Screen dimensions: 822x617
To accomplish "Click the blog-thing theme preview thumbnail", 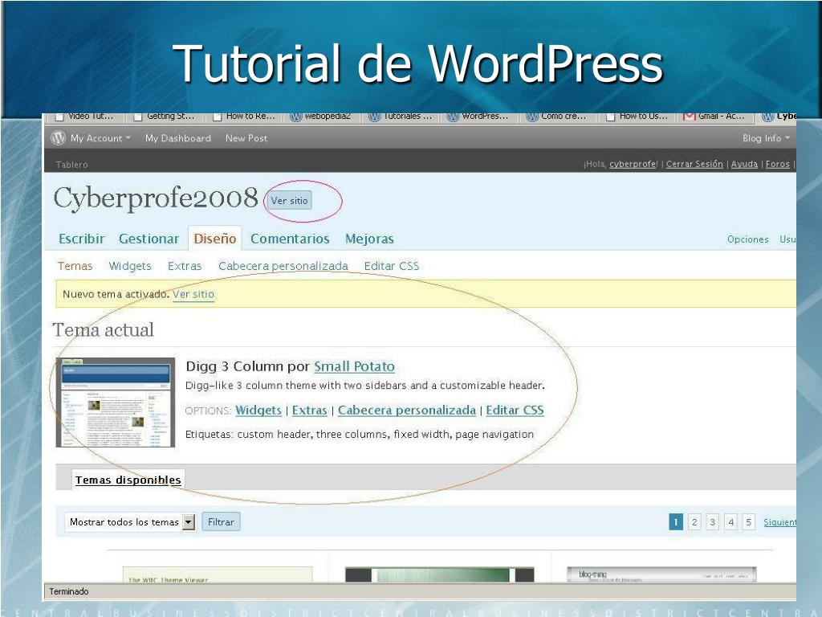I will 661,575.
